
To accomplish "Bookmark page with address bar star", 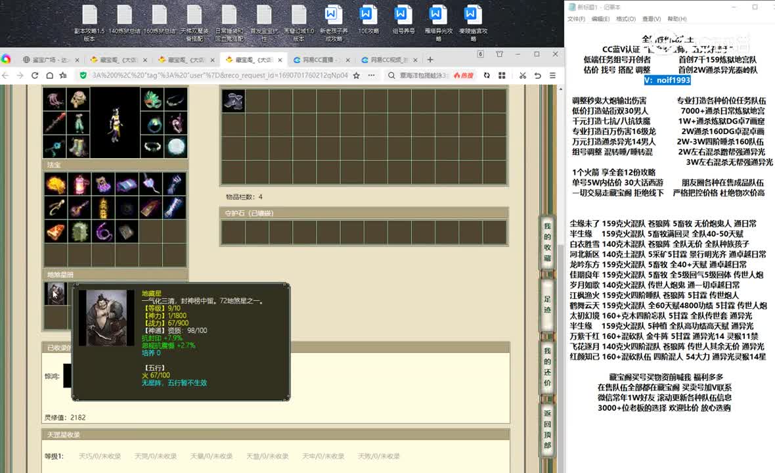I will [x=357, y=75].
